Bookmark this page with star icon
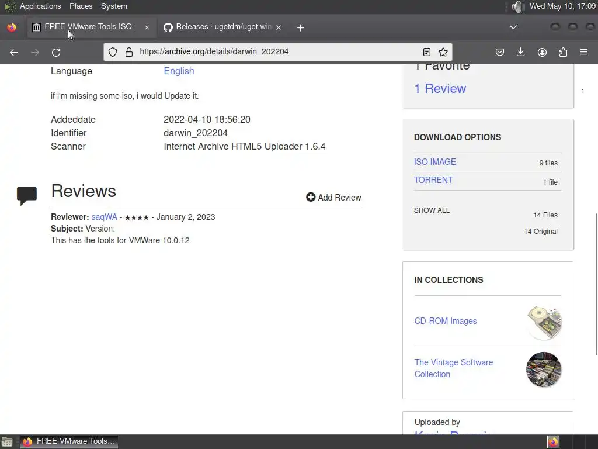The image size is (598, 449). pos(443,52)
